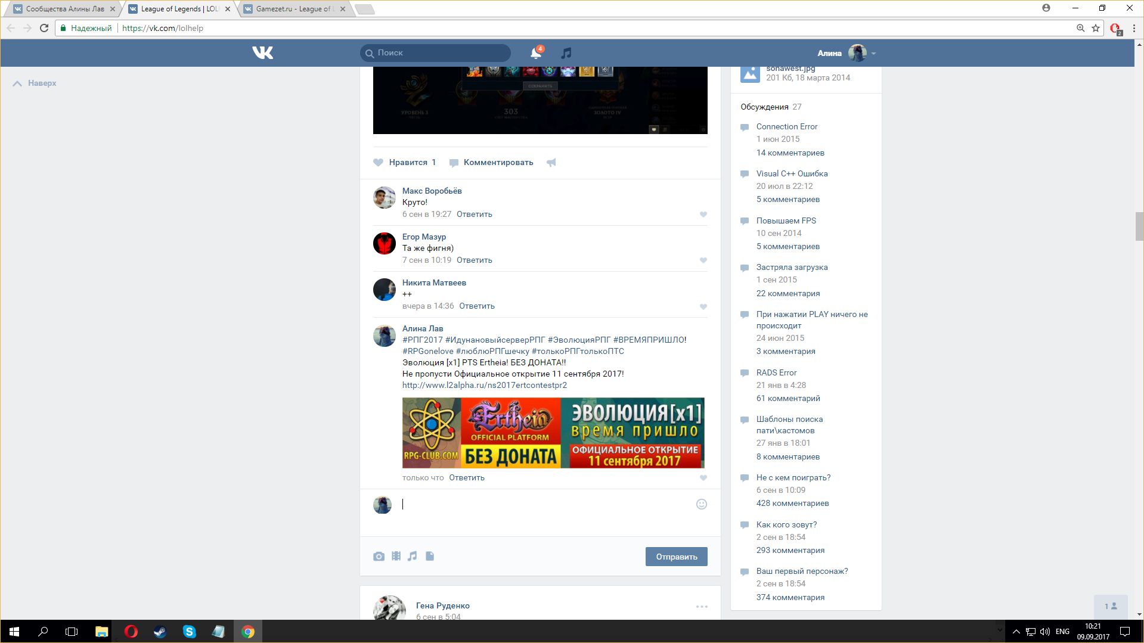Adjust volume from the speaker tray icon

pos(1045,632)
